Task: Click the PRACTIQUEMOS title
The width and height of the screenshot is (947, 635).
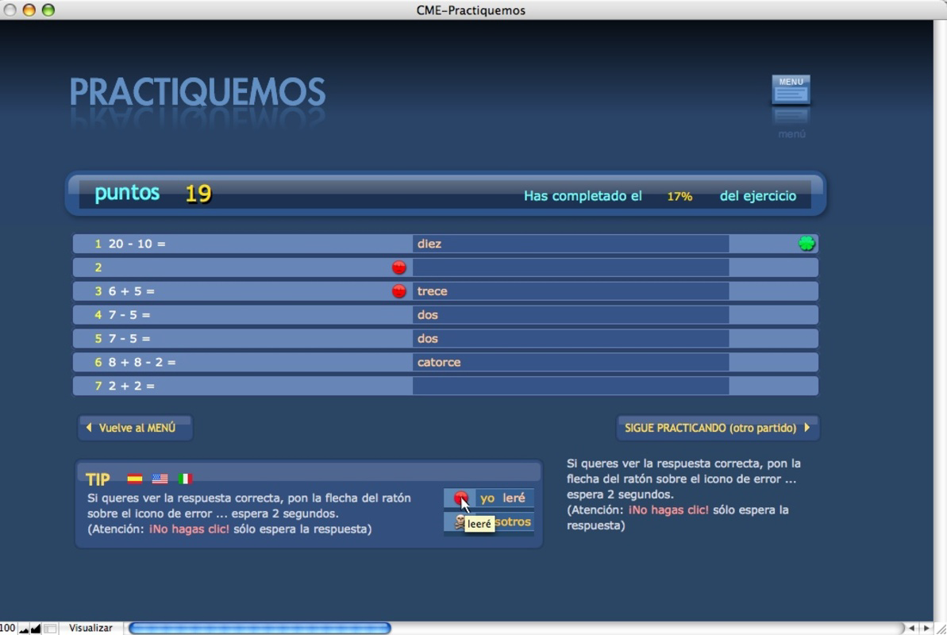Action: [x=198, y=92]
